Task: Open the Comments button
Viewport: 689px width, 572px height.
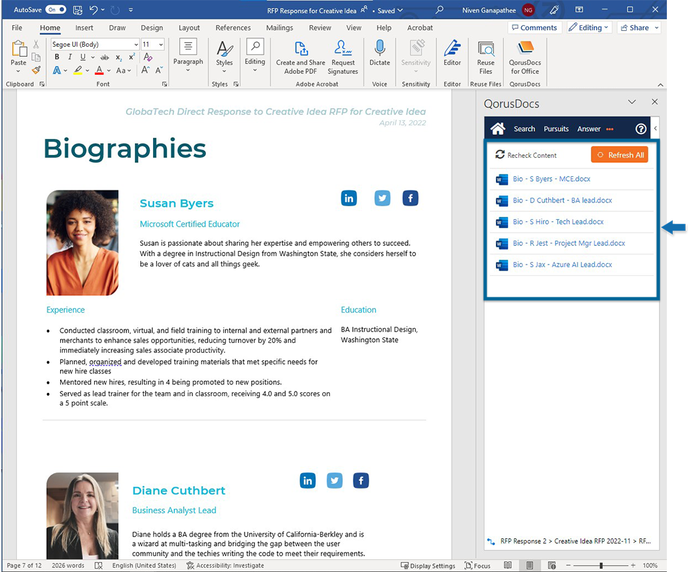Action: tap(535, 27)
